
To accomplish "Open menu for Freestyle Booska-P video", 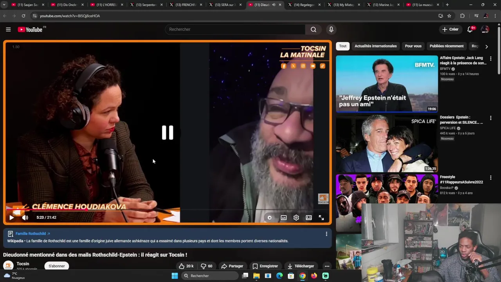I will click(490, 177).
